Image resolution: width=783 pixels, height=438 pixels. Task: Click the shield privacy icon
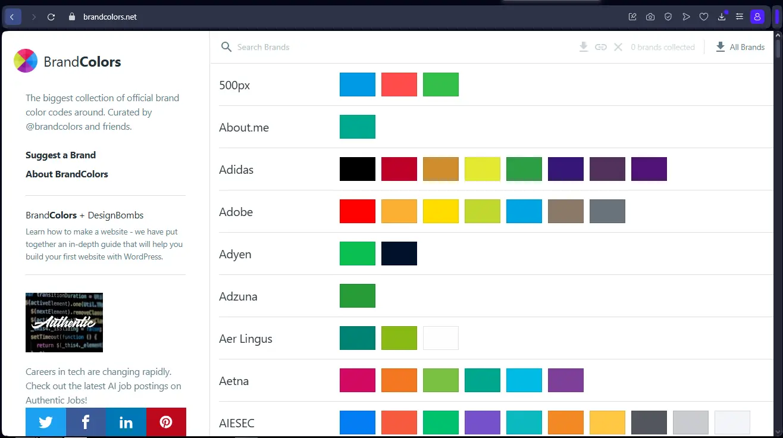(668, 17)
